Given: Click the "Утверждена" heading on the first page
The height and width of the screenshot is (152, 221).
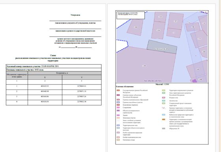Looking at the screenshot, I should [75, 15].
